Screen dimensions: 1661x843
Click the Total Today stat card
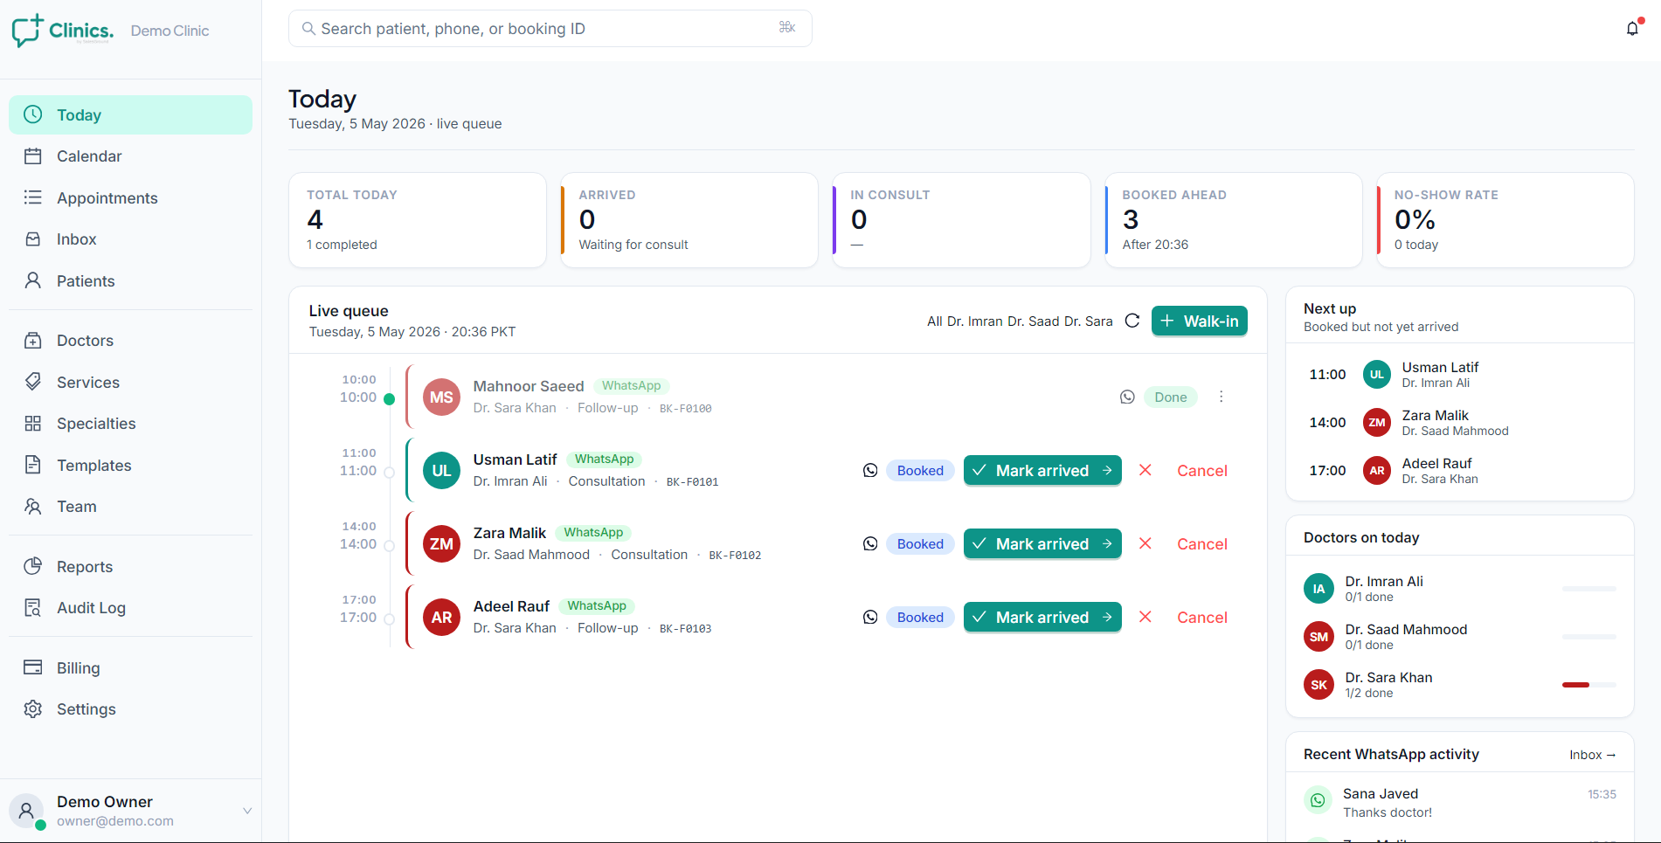click(418, 220)
